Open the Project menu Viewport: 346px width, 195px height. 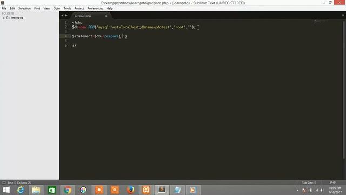pos(79,9)
